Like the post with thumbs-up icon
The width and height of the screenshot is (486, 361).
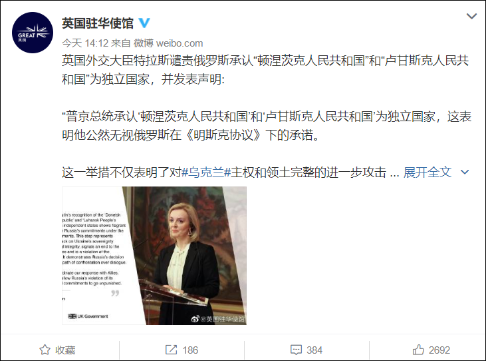coord(418,350)
